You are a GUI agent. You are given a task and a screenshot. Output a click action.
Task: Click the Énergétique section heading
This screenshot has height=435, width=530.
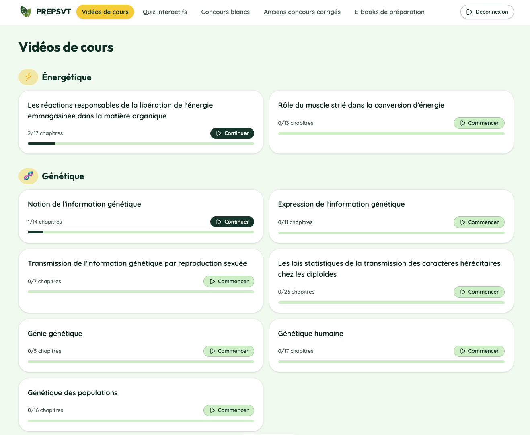pos(67,77)
